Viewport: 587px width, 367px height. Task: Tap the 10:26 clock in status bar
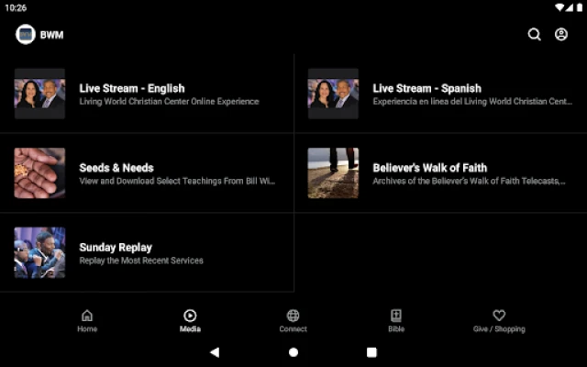click(16, 7)
